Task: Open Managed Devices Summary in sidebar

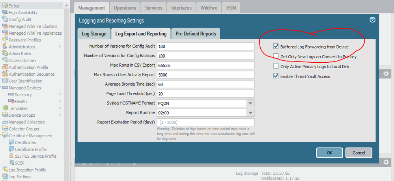Action: point(23,95)
